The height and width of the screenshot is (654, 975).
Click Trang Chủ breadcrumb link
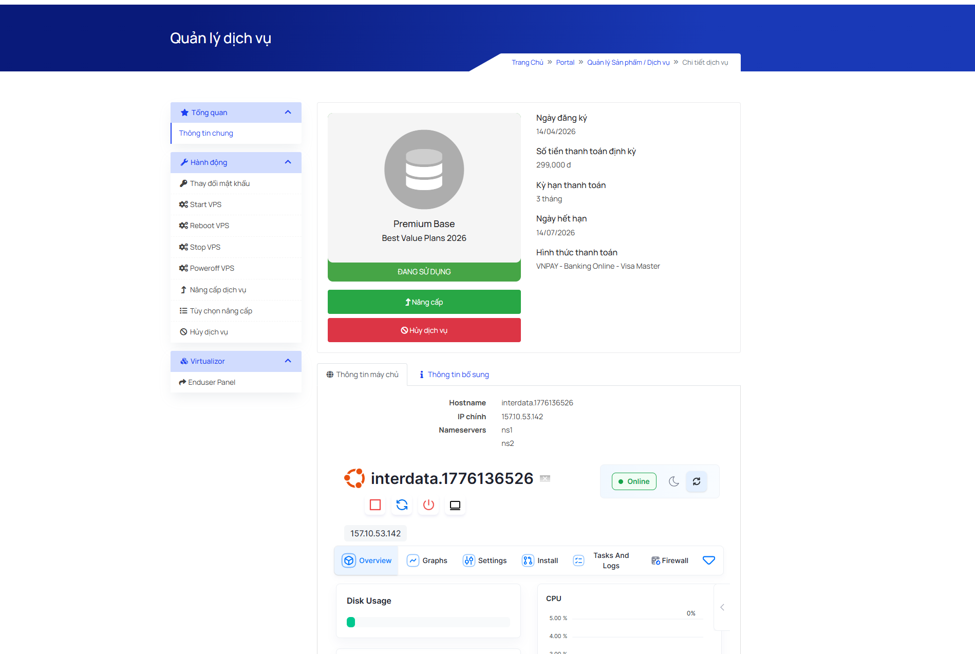(x=527, y=63)
